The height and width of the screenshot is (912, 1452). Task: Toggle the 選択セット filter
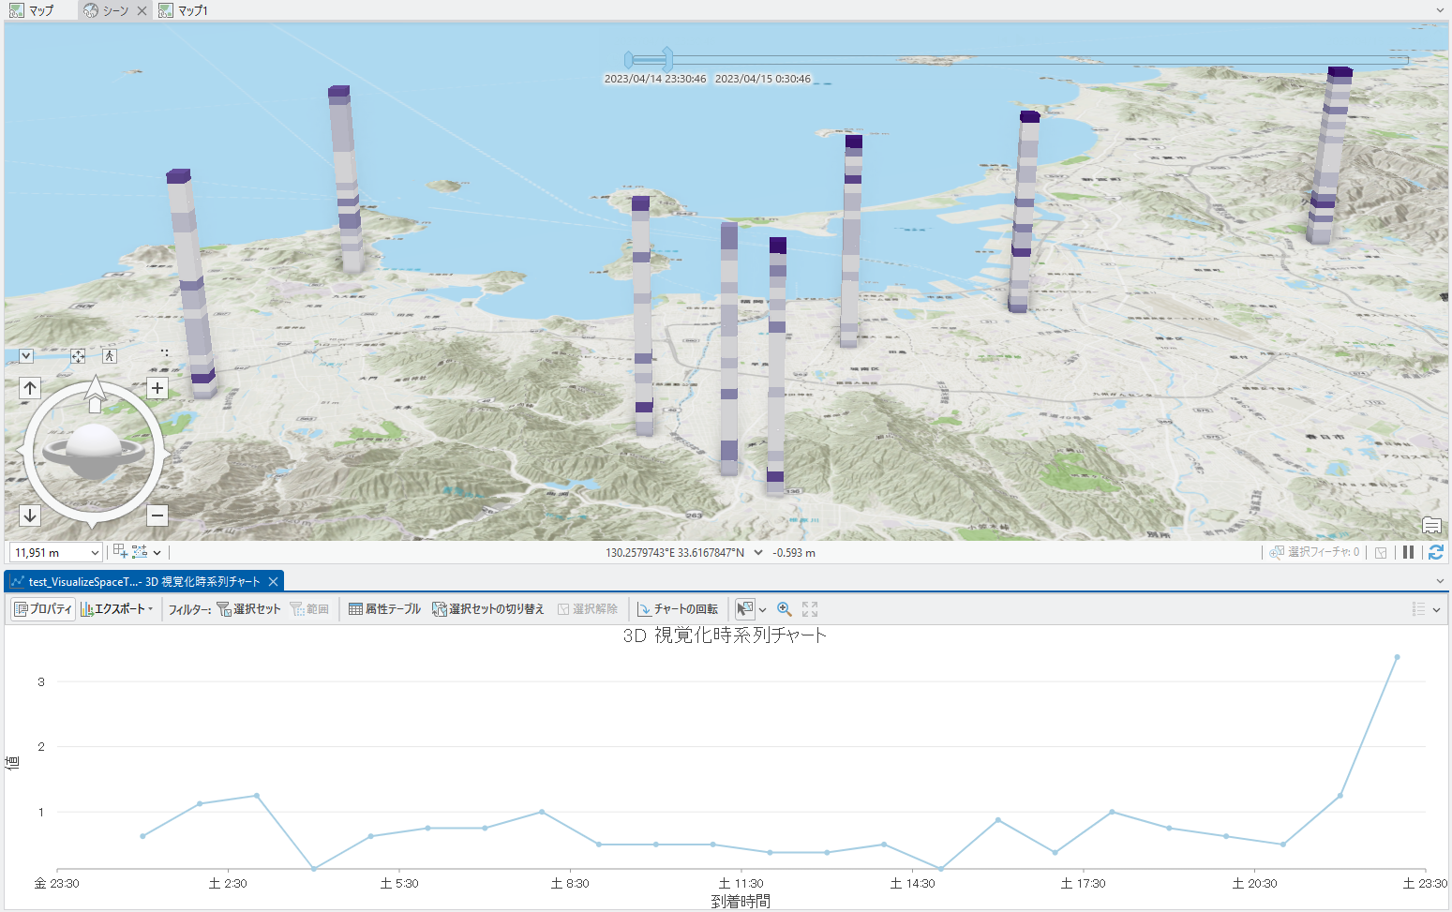248,609
